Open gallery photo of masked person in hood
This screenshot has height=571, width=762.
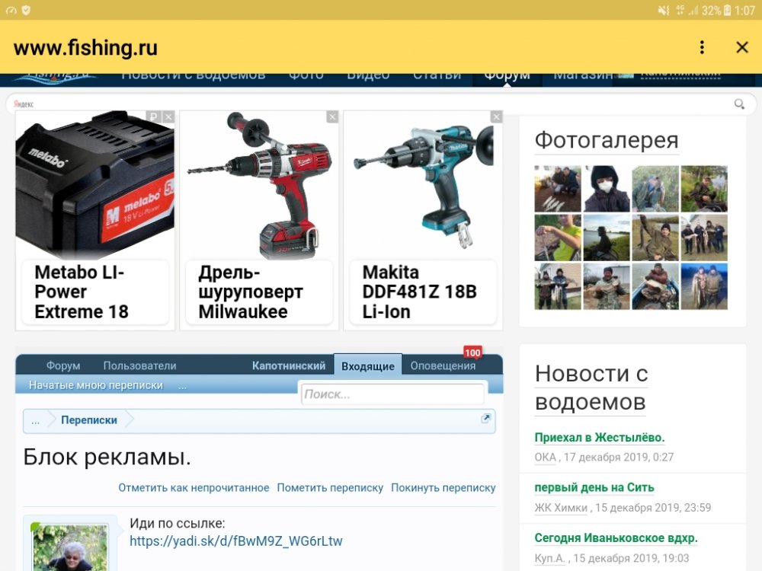tap(607, 189)
